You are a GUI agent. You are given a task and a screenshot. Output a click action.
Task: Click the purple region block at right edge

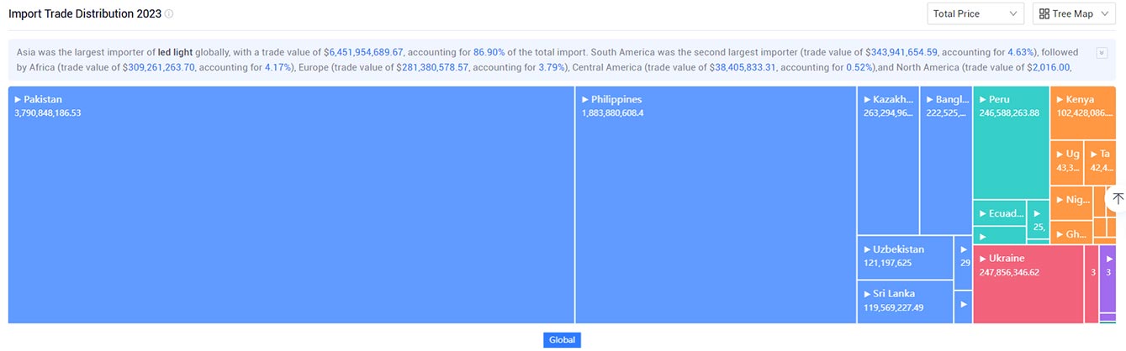tap(1107, 277)
